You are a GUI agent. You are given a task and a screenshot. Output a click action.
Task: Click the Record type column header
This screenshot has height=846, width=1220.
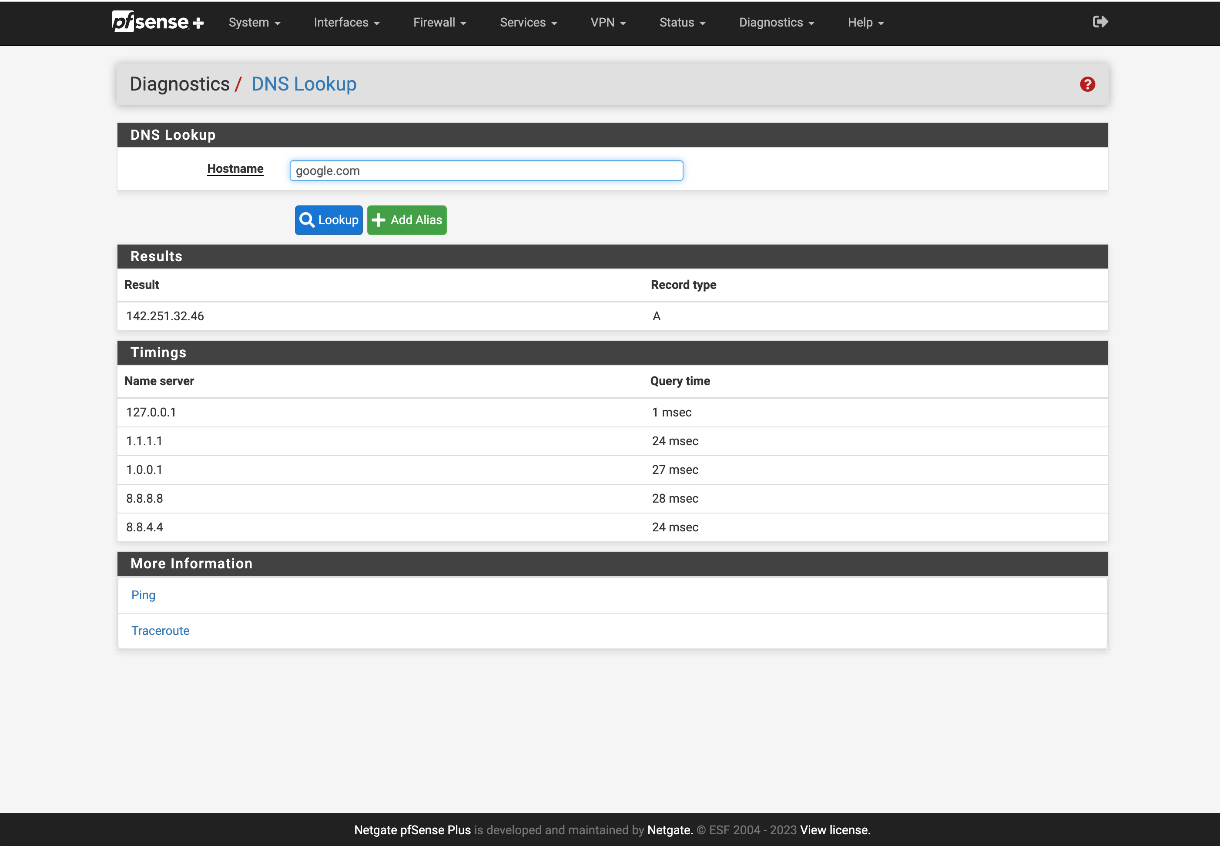click(684, 285)
